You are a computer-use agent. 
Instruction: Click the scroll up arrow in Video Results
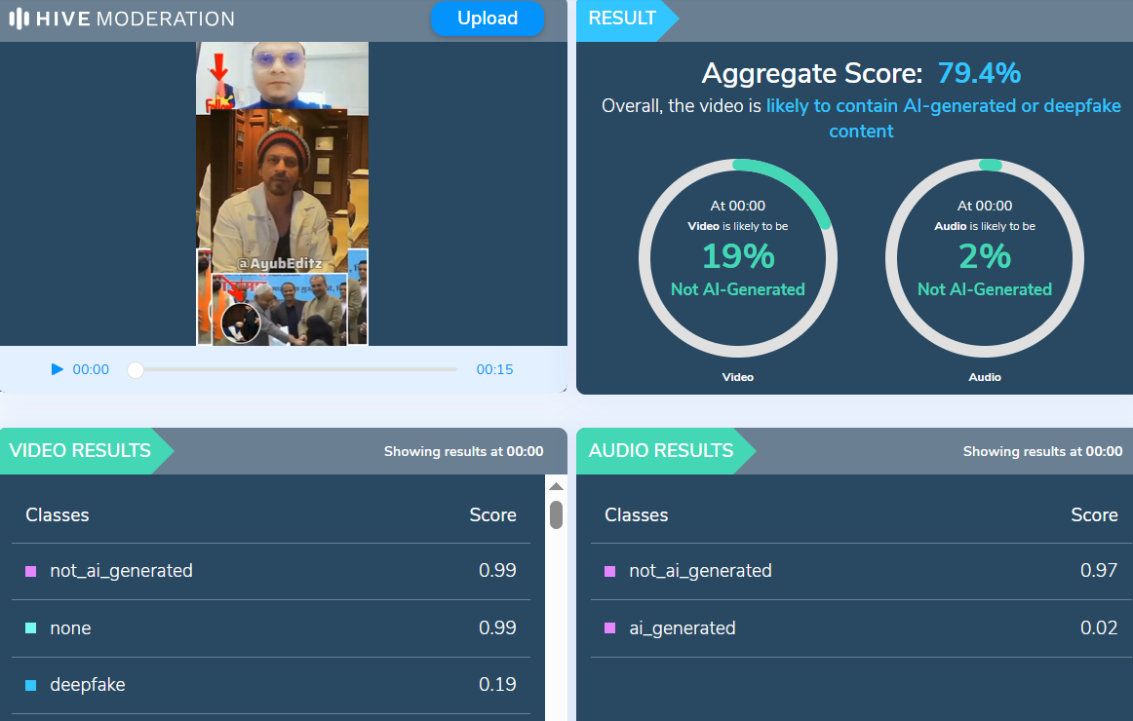coord(556,486)
